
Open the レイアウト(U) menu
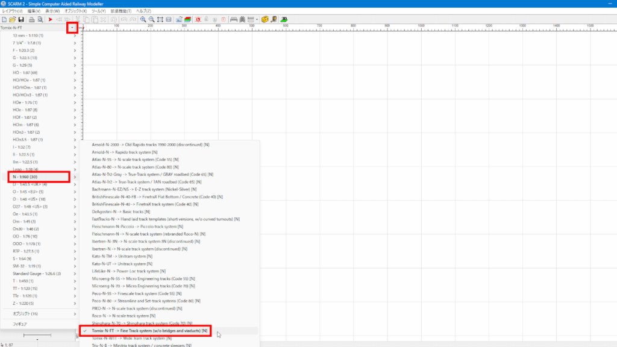coord(12,11)
